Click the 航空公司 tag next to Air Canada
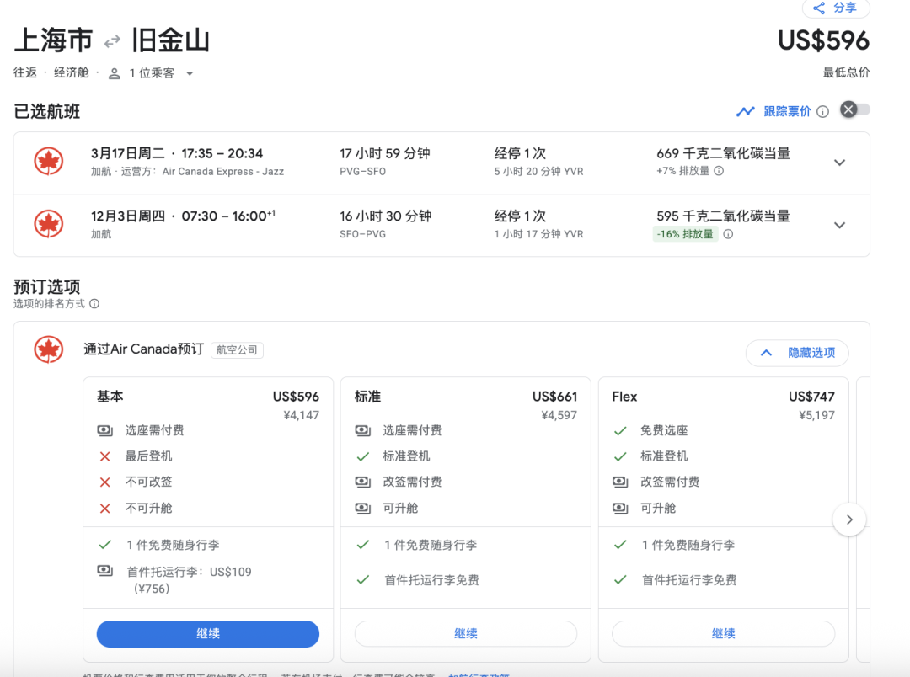The height and width of the screenshot is (677, 910). tap(237, 350)
